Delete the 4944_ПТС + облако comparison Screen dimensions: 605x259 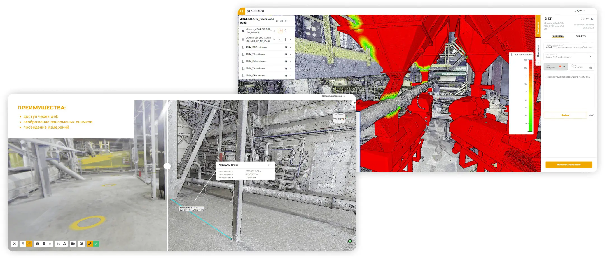tap(286, 47)
